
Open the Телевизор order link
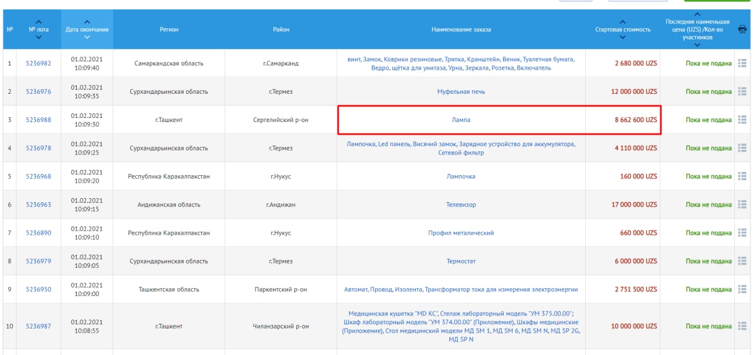(461, 205)
